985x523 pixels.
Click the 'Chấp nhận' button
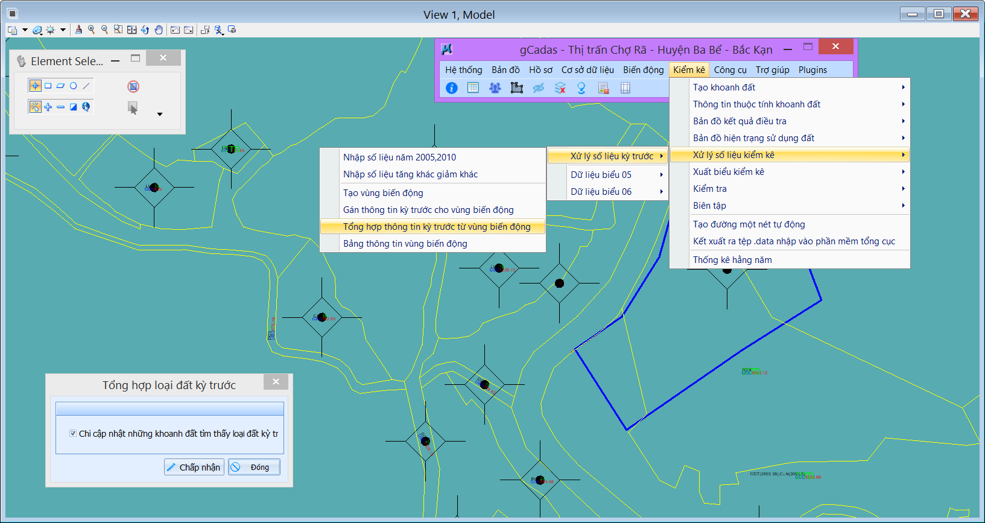coord(194,467)
